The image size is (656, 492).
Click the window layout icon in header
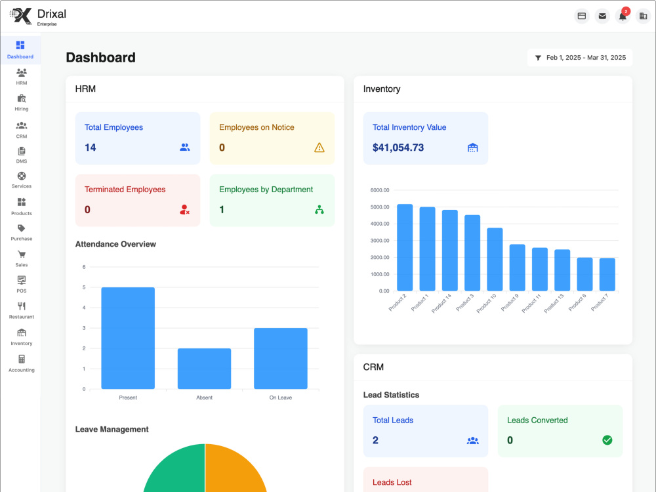(x=581, y=16)
